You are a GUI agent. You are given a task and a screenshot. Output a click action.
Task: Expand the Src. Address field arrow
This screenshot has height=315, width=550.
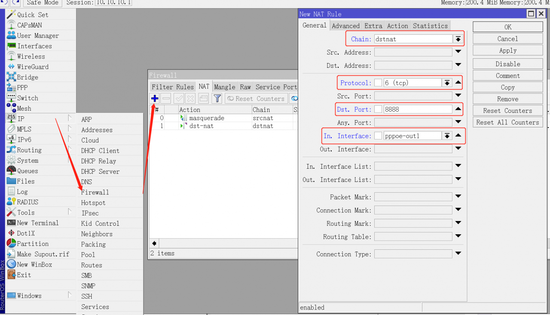[x=458, y=52]
